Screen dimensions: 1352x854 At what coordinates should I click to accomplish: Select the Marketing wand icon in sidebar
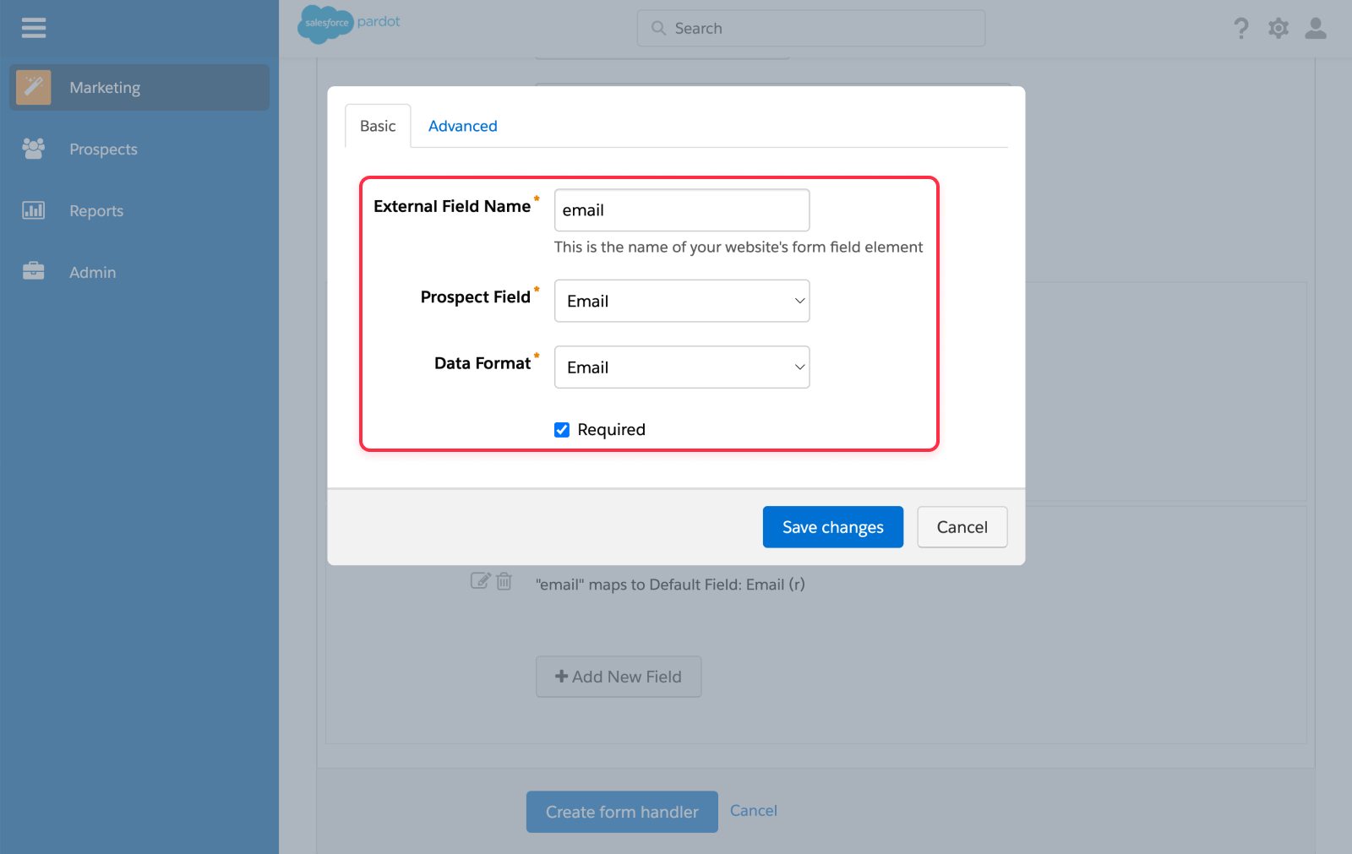[33, 87]
